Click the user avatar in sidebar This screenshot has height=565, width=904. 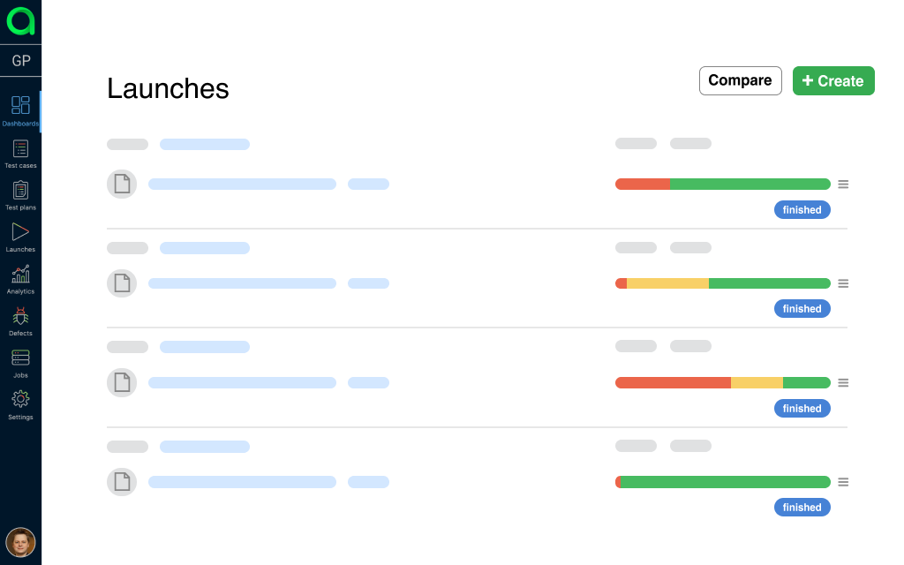click(20, 542)
